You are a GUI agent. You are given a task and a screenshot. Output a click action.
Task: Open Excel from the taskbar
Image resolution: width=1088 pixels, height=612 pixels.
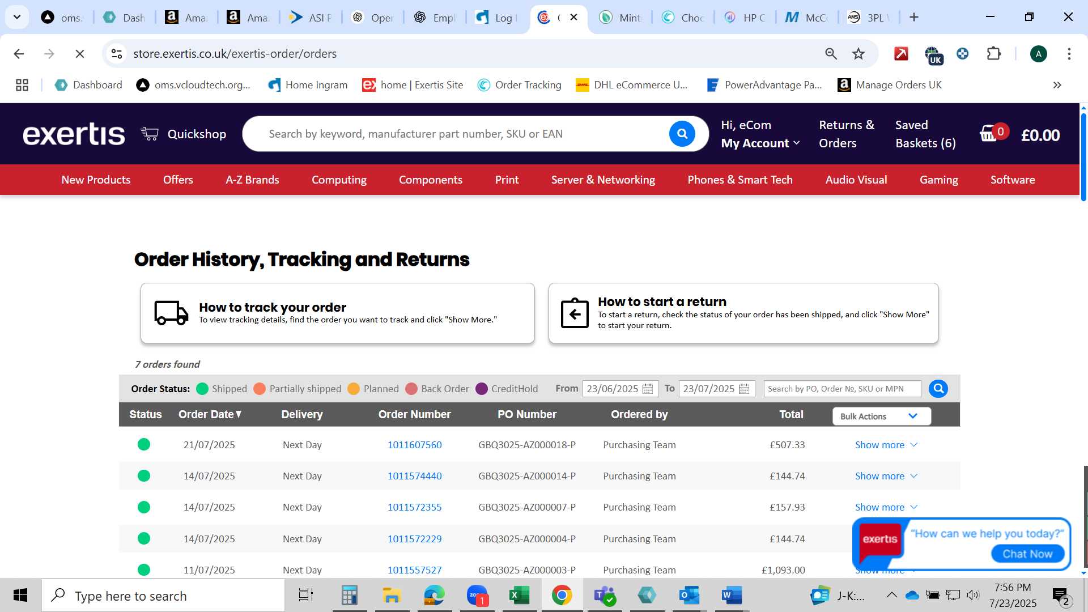coord(519,595)
